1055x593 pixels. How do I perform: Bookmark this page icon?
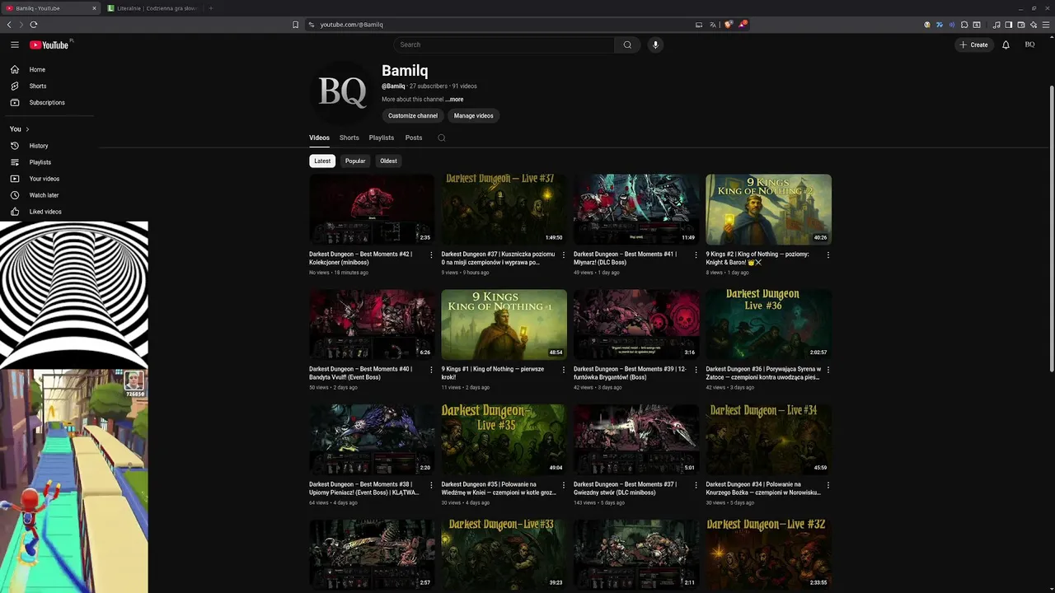[295, 25]
